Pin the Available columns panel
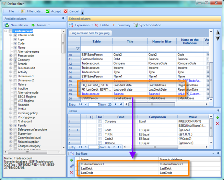The image size is (224, 180). tap(63, 18)
